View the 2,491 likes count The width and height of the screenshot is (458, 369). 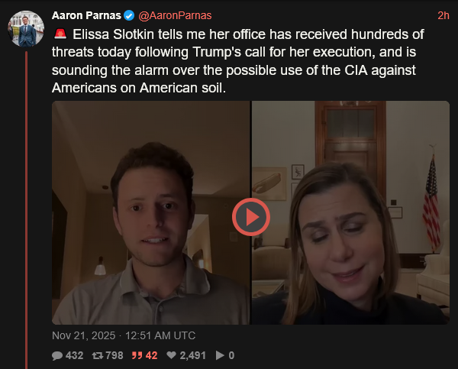click(193, 355)
